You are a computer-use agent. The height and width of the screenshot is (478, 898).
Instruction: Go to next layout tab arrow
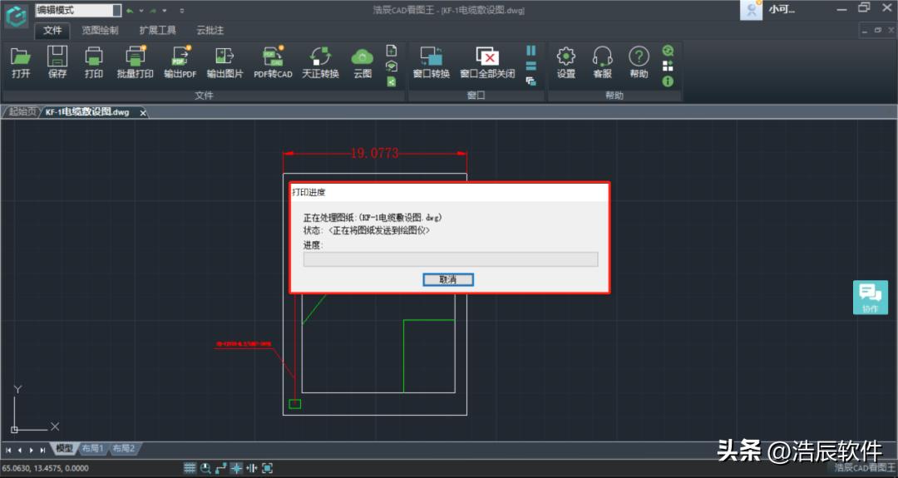pos(31,450)
